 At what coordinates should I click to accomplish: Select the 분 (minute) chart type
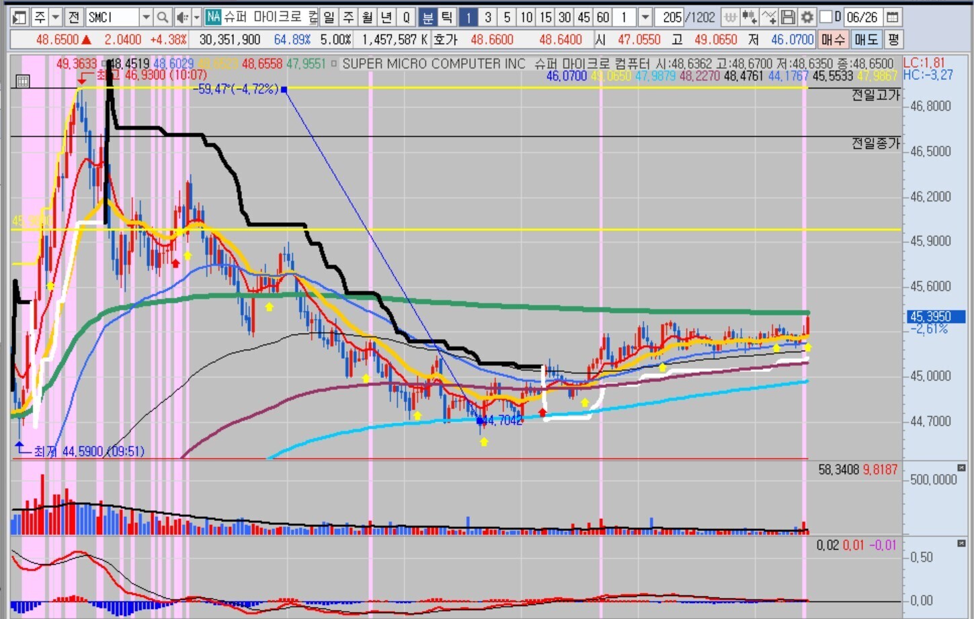pyautogui.click(x=428, y=17)
